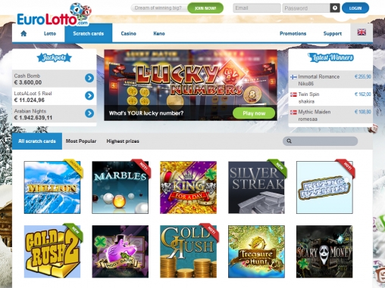Open the Promotions link
This screenshot has height=288, width=385.
click(x=293, y=33)
